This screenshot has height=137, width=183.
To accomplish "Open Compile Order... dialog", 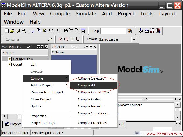I will [93, 99].
